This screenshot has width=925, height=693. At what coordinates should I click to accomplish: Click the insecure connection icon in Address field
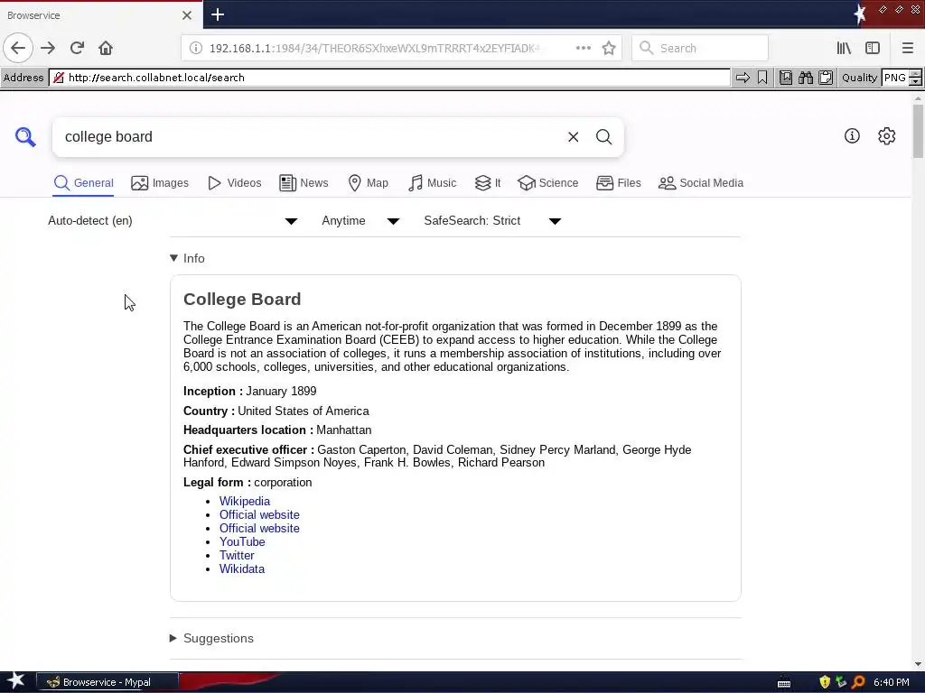pos(59,78)
